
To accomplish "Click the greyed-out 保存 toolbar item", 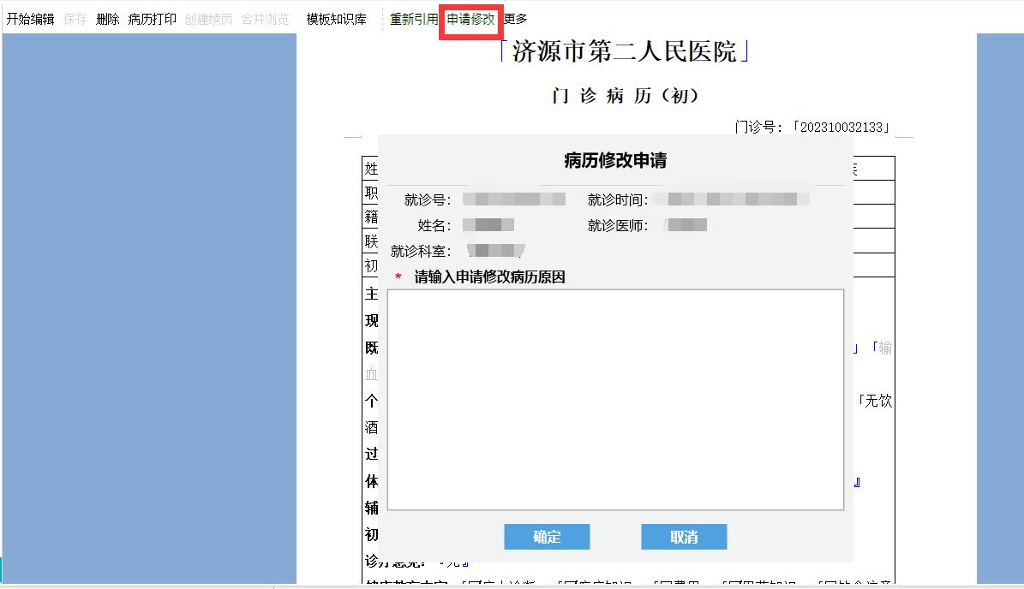I will (75, 19).
